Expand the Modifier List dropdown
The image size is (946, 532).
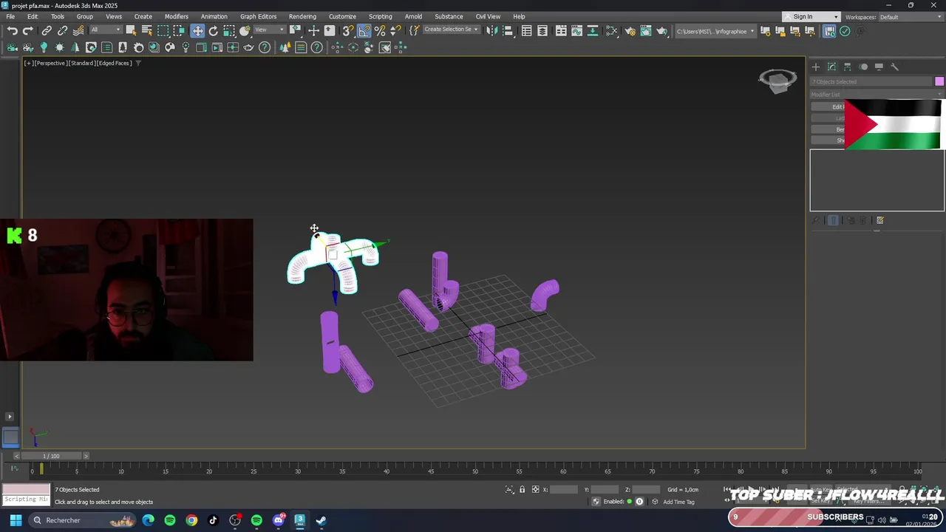tap(877, 95)
